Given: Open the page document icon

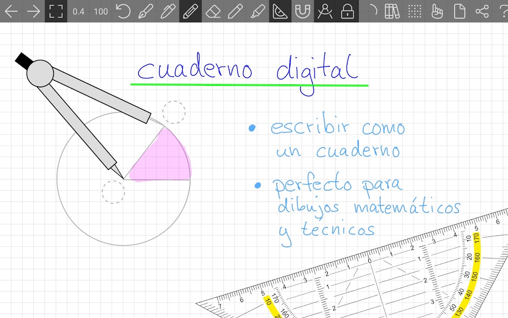Looking at the screenshot, I should click(x=460, y=11).
